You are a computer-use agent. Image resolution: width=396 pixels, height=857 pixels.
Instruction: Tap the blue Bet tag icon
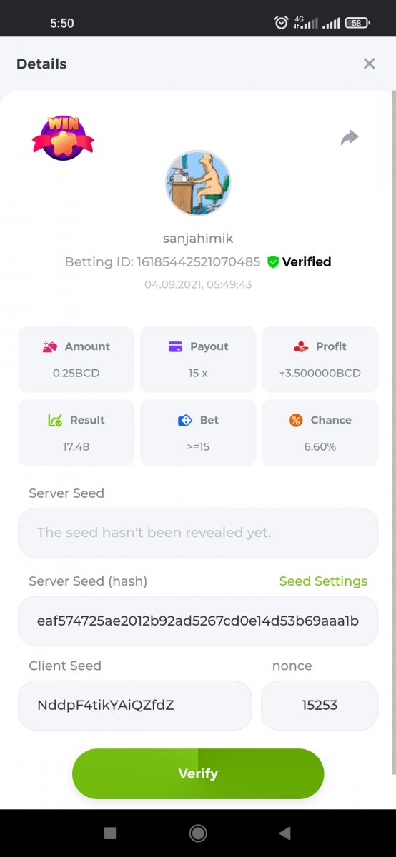(x=185, y=420)
